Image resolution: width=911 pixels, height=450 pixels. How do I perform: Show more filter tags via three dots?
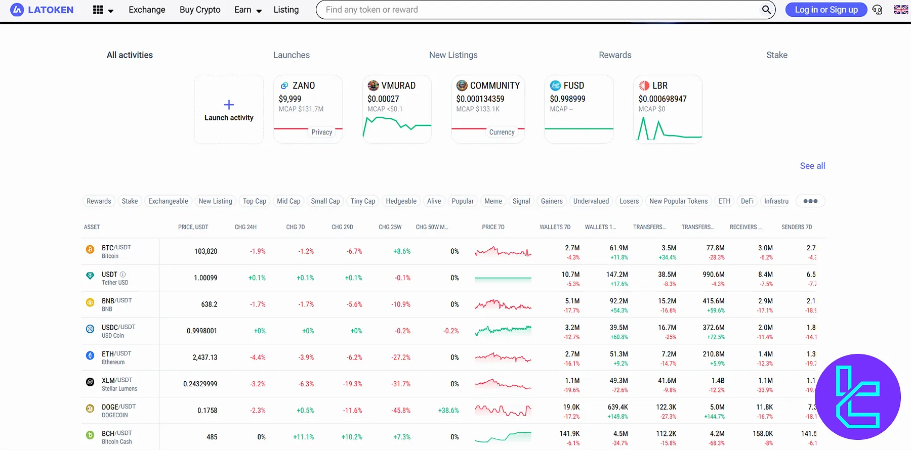coord(810,201)
